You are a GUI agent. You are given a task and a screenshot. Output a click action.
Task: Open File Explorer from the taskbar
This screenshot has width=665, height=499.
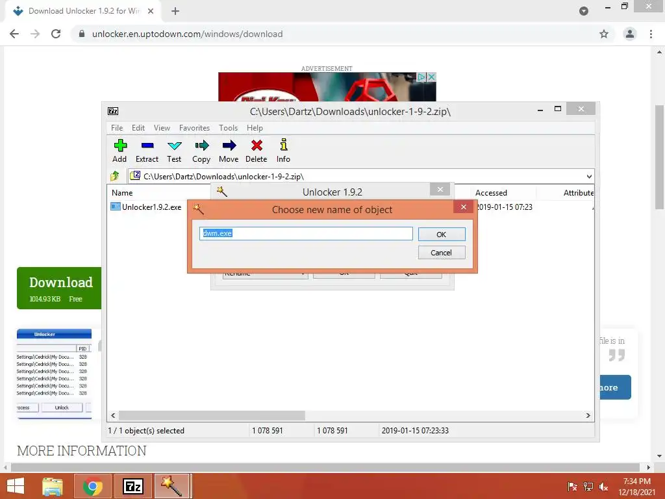pos(53,486)
